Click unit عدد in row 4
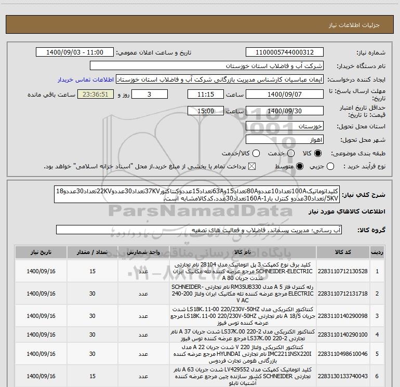400x387 pixels. click(143, 335)
